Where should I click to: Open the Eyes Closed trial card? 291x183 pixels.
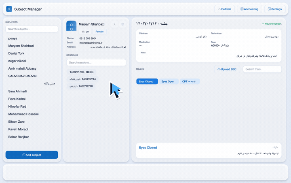tap(209, 151)
